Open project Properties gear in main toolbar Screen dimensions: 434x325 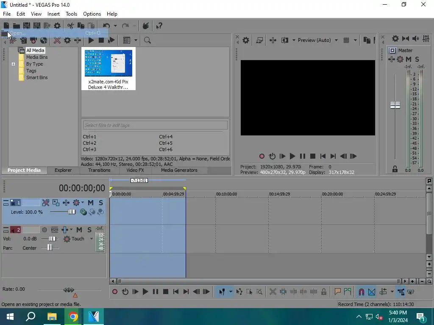click(57, 26)
